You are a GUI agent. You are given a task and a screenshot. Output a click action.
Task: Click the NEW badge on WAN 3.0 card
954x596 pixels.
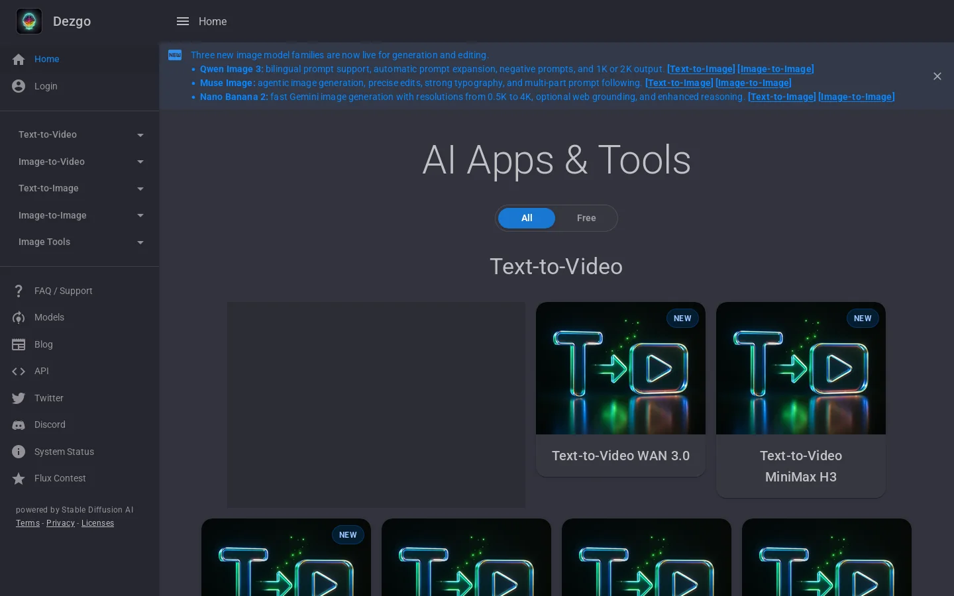pyautogui.click(x=682, y=319)
